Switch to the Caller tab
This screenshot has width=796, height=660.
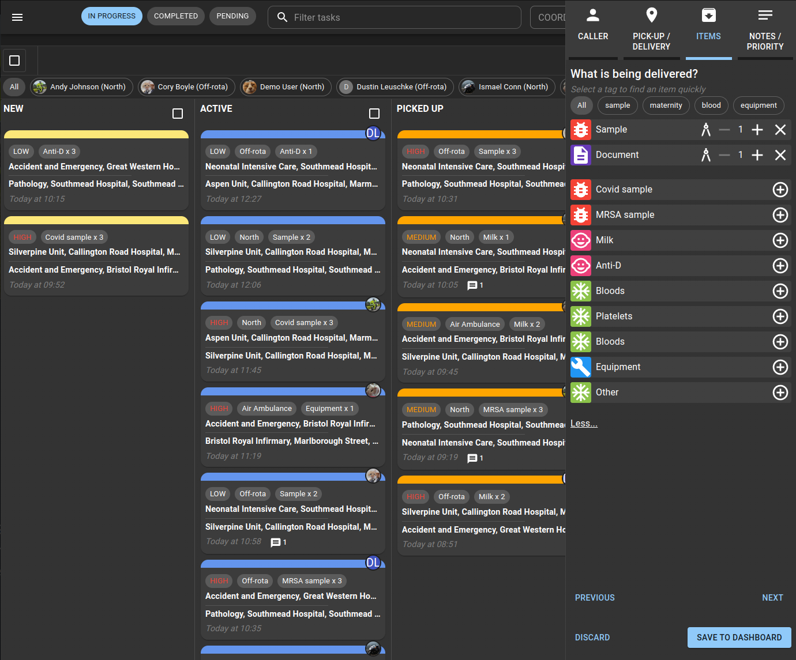coord(593,28)
